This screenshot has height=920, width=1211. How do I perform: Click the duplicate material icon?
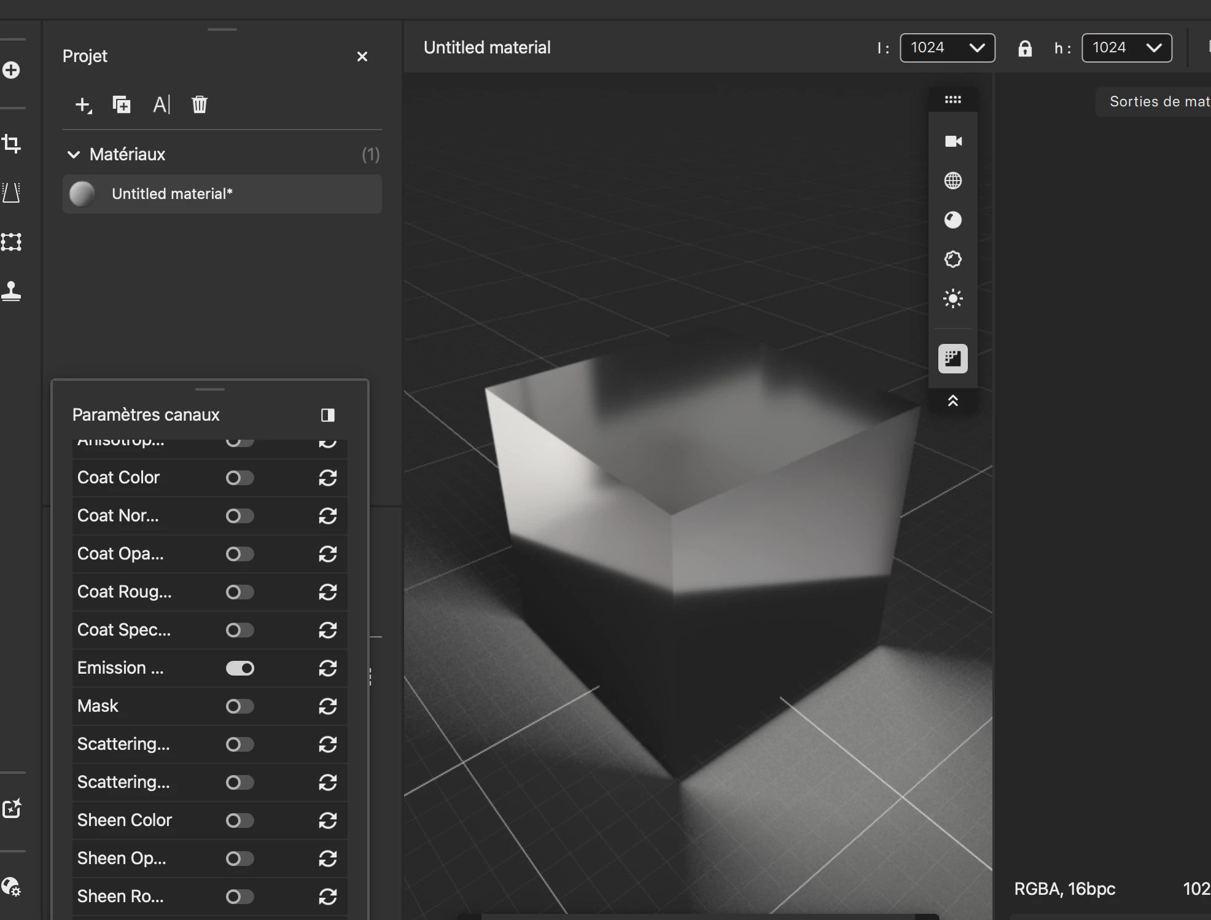(122, 104)
